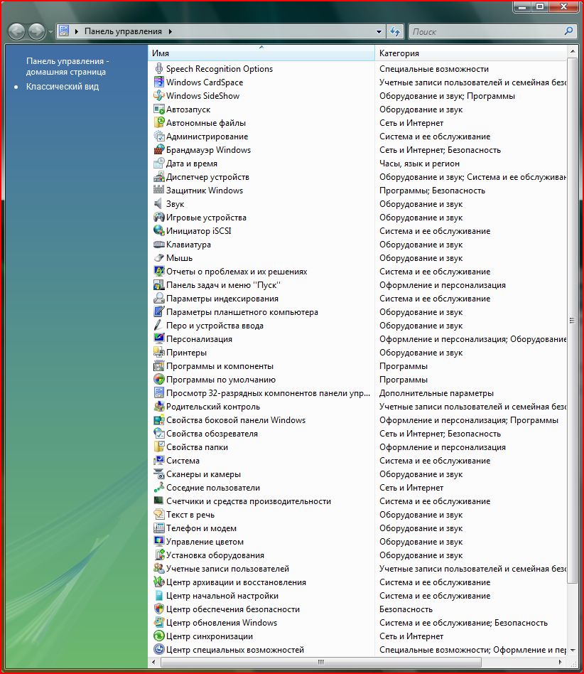Screen dimensions: 584x674
Task: Select the Клавиатура icon
Action: pos(159,245)
